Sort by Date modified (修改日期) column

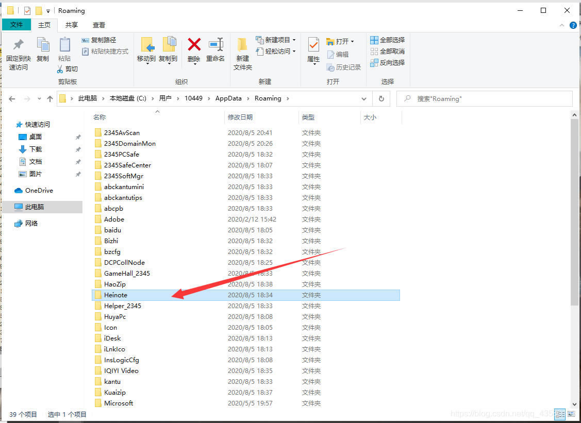(261, 117)
